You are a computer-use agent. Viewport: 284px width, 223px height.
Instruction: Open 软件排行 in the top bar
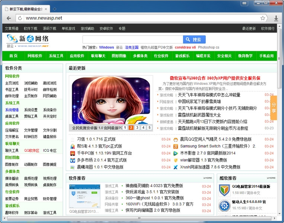point(268,29)
